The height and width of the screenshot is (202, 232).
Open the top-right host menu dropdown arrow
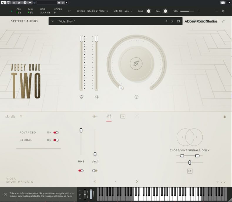229,3
